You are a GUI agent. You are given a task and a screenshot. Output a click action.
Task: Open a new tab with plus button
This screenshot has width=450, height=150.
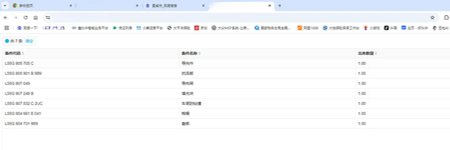click(x=280, y=6)
